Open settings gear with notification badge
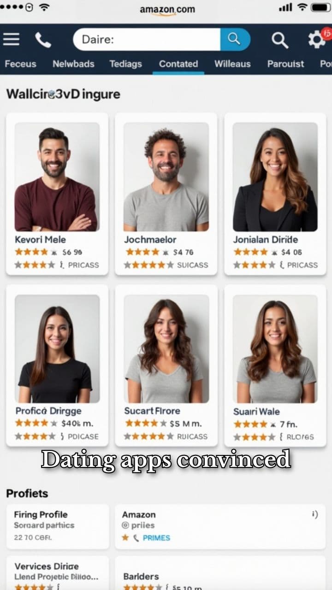 click(318, 39)
